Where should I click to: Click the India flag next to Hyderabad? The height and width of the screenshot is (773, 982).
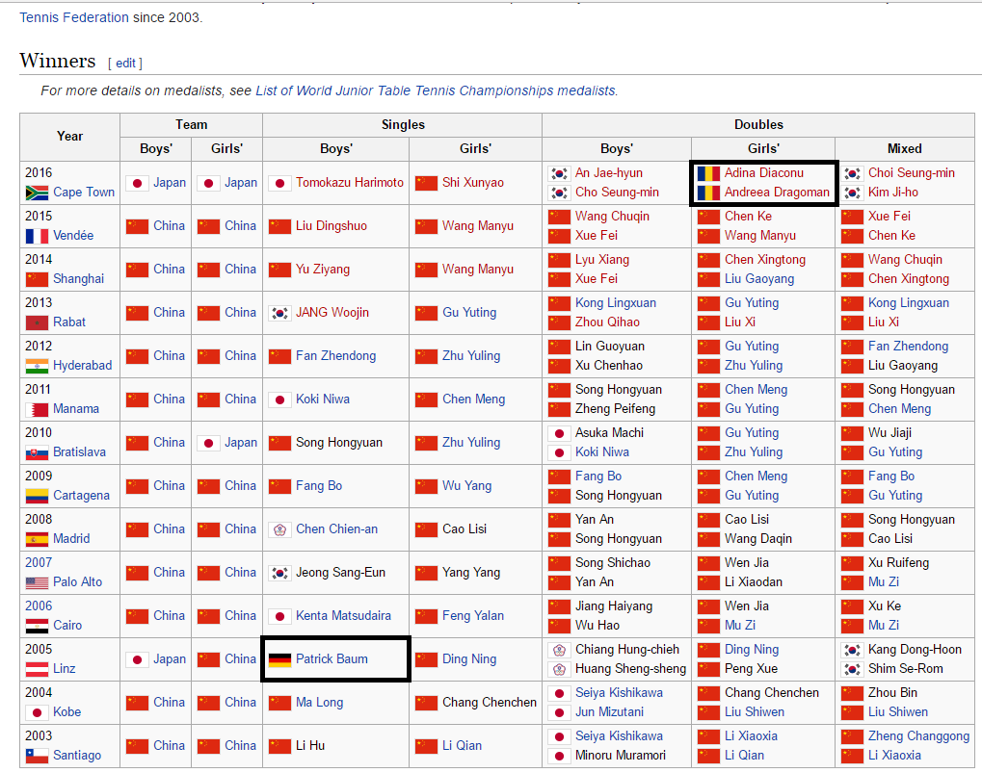point(37,366)
